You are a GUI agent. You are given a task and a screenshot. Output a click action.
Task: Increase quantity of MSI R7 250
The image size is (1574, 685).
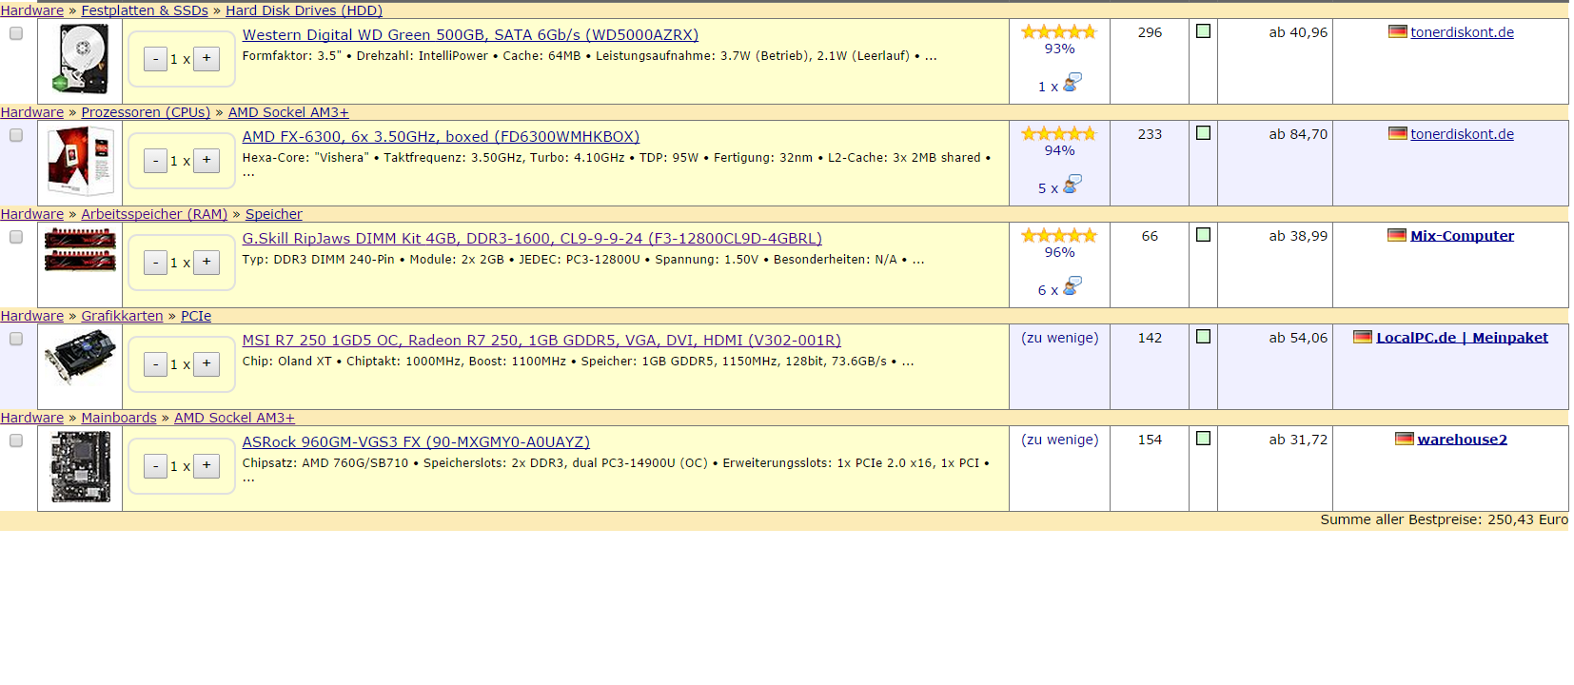coord(207,364)
